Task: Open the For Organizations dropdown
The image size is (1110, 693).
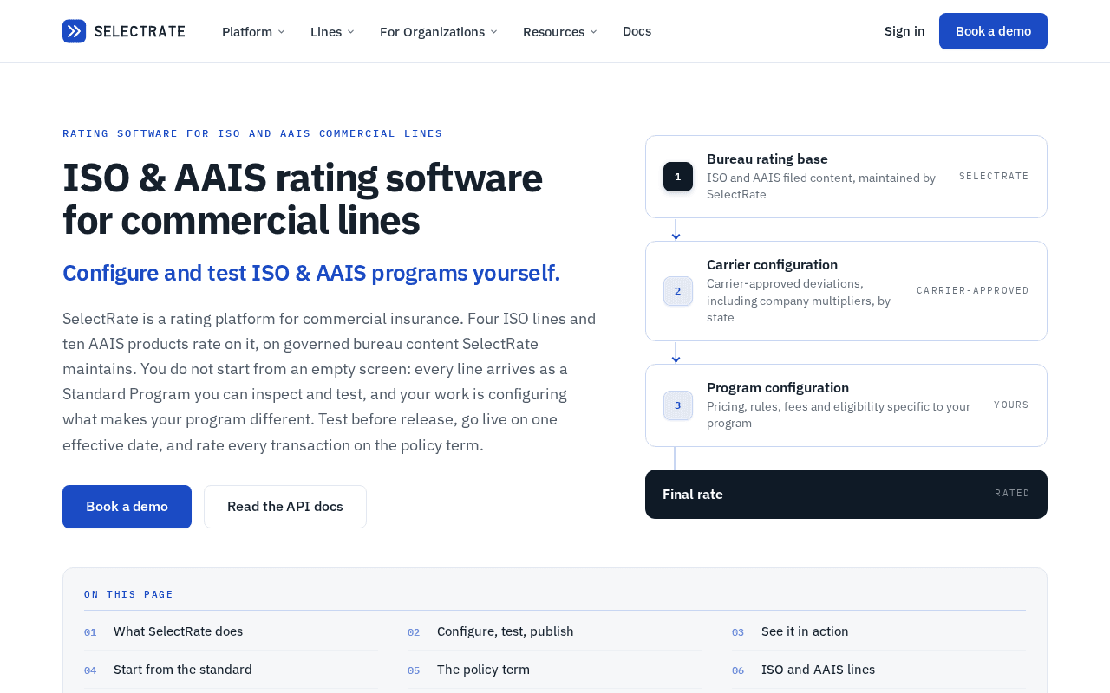Action: pyautogui.click(x=438, y=31)
